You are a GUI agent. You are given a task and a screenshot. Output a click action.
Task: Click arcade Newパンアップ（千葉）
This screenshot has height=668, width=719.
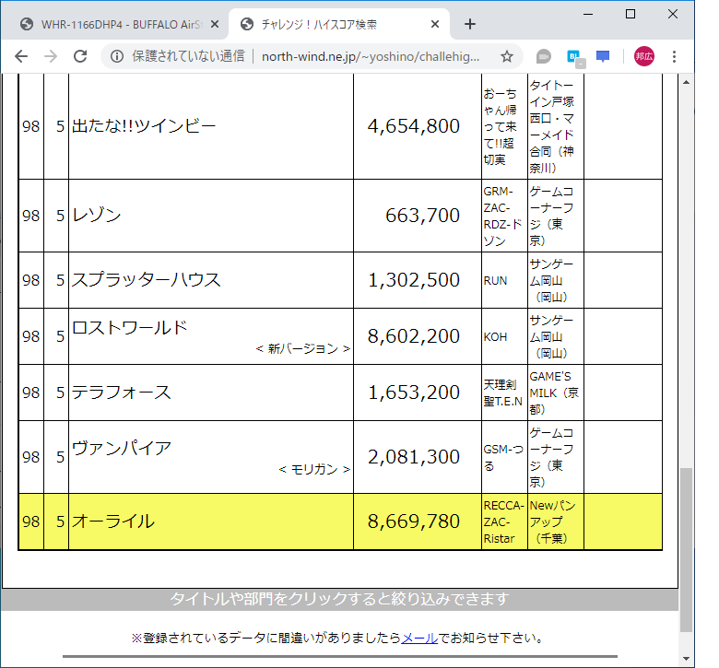click(552, 522)
